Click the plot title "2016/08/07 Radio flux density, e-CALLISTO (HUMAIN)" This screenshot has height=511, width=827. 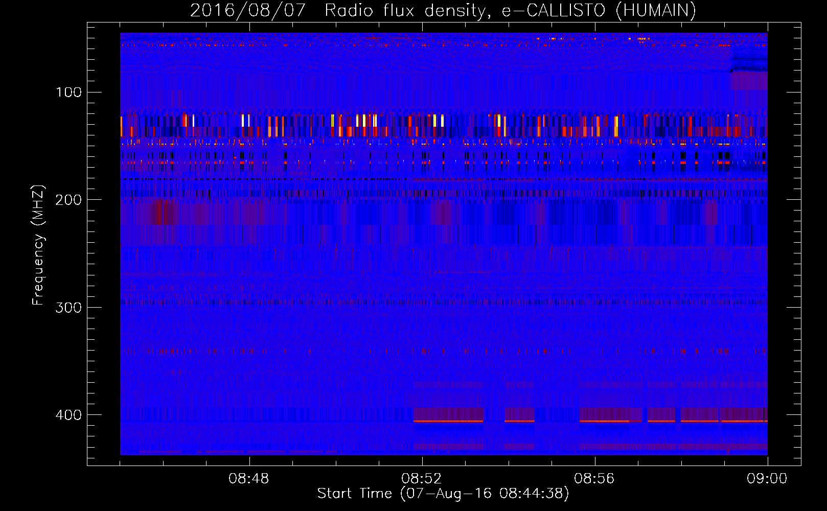tap(443, 11)
